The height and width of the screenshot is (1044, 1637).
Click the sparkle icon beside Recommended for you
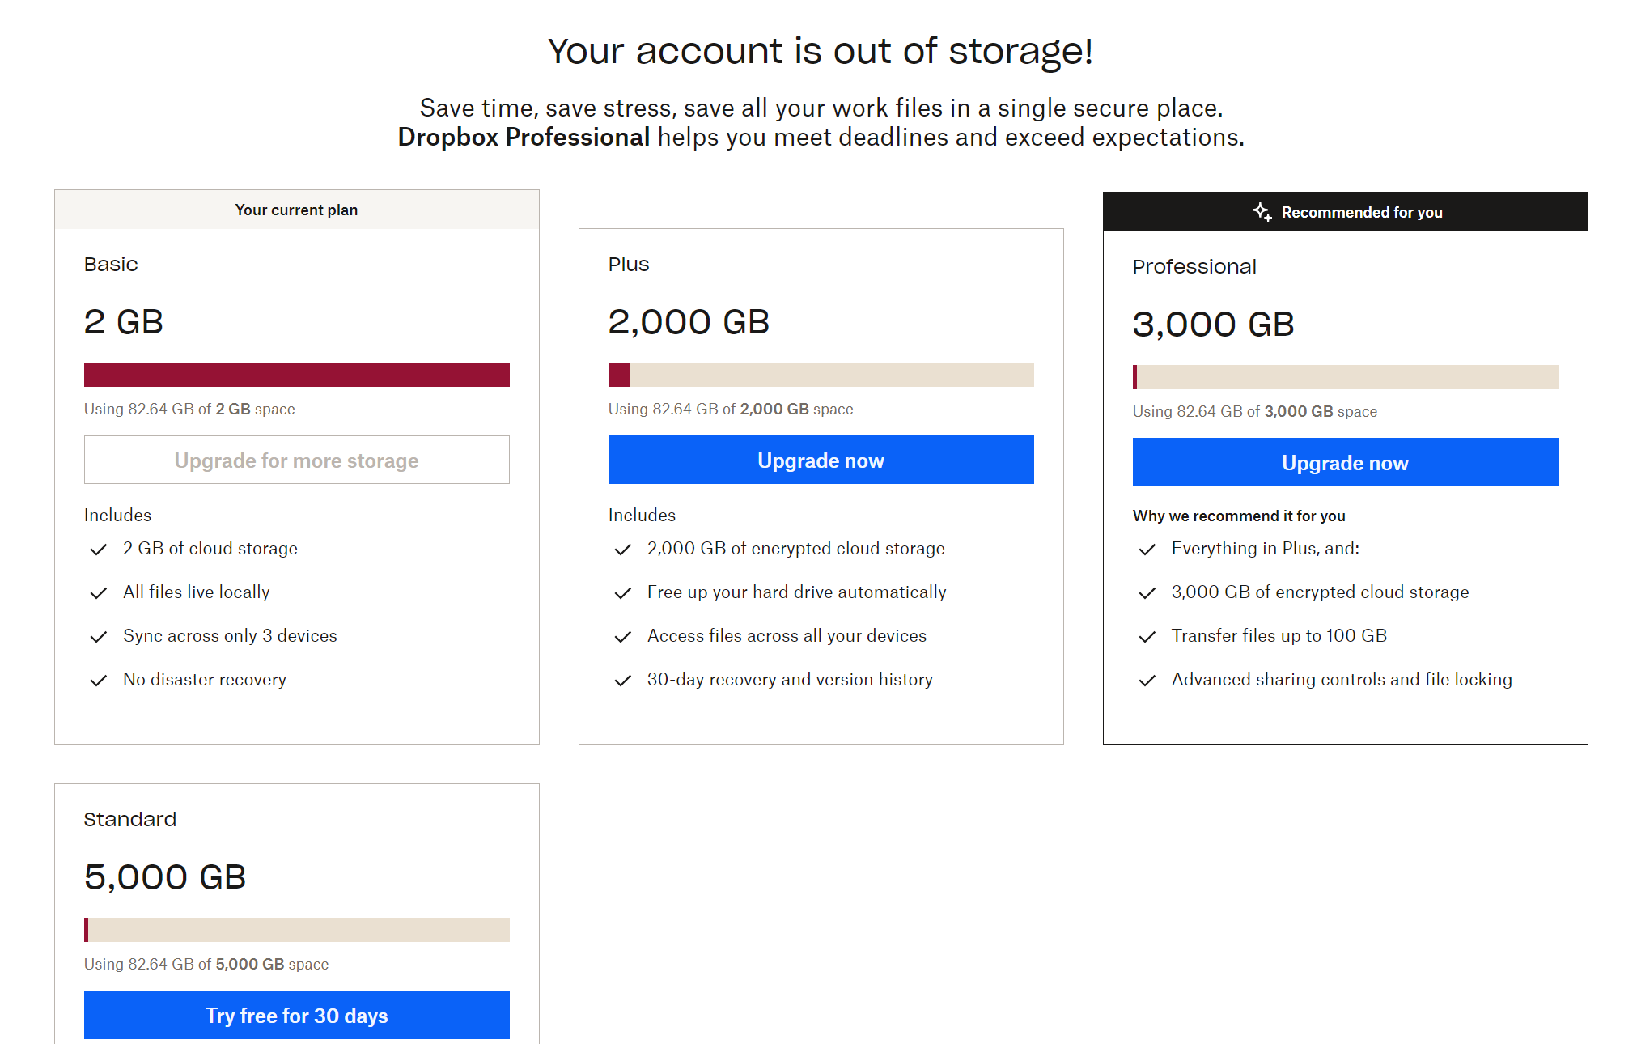tap(1262, 212)
